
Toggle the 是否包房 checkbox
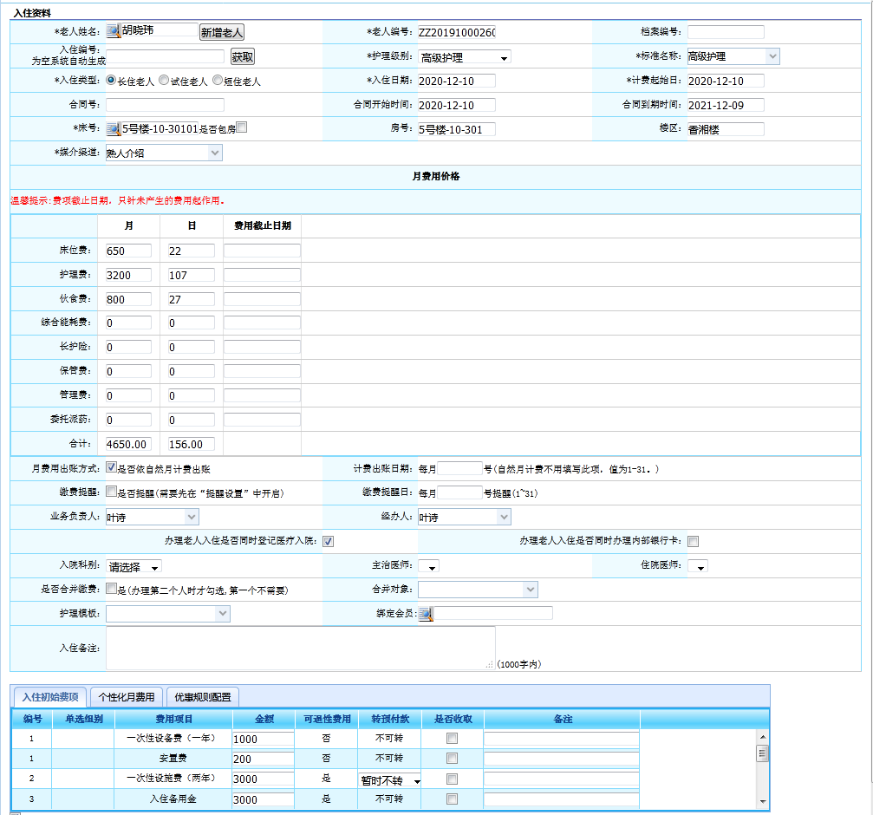pos(242,127)
